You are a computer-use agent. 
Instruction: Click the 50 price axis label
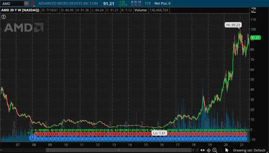click(x=252, y=79)
